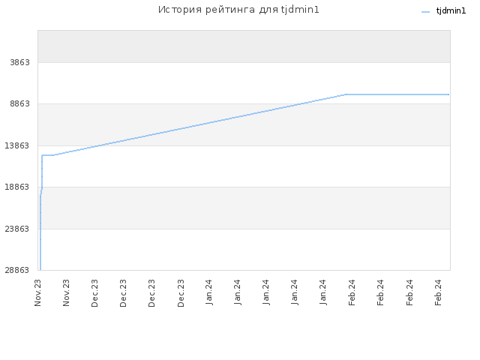
Task: Click the tjdmin1 legend label
Action: tap(451, 11)
